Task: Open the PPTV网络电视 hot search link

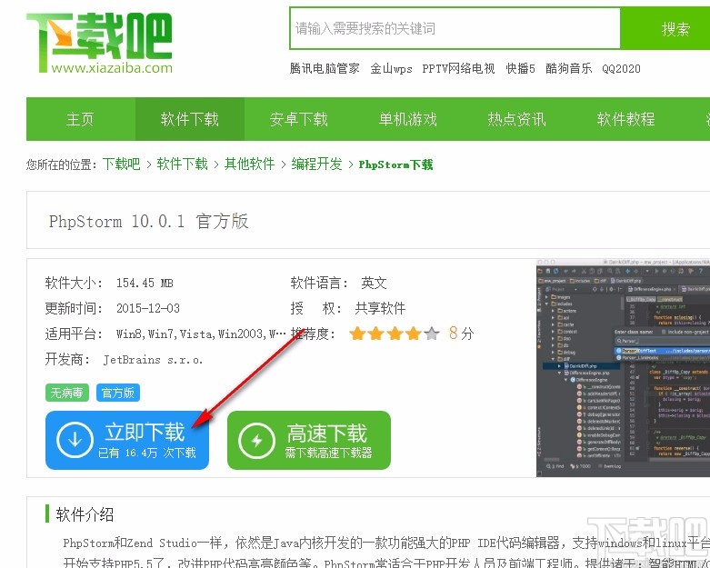Action: (x=458, y=68)
